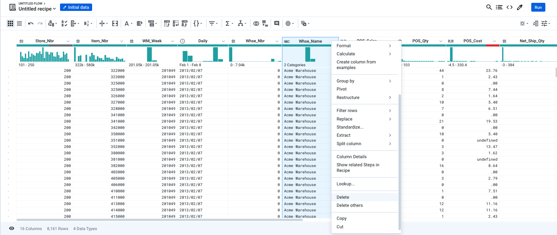Open the Store_Nbr column dropdown arrow
The width and height of the screenshot is (557, 235).
pos(68,41)
